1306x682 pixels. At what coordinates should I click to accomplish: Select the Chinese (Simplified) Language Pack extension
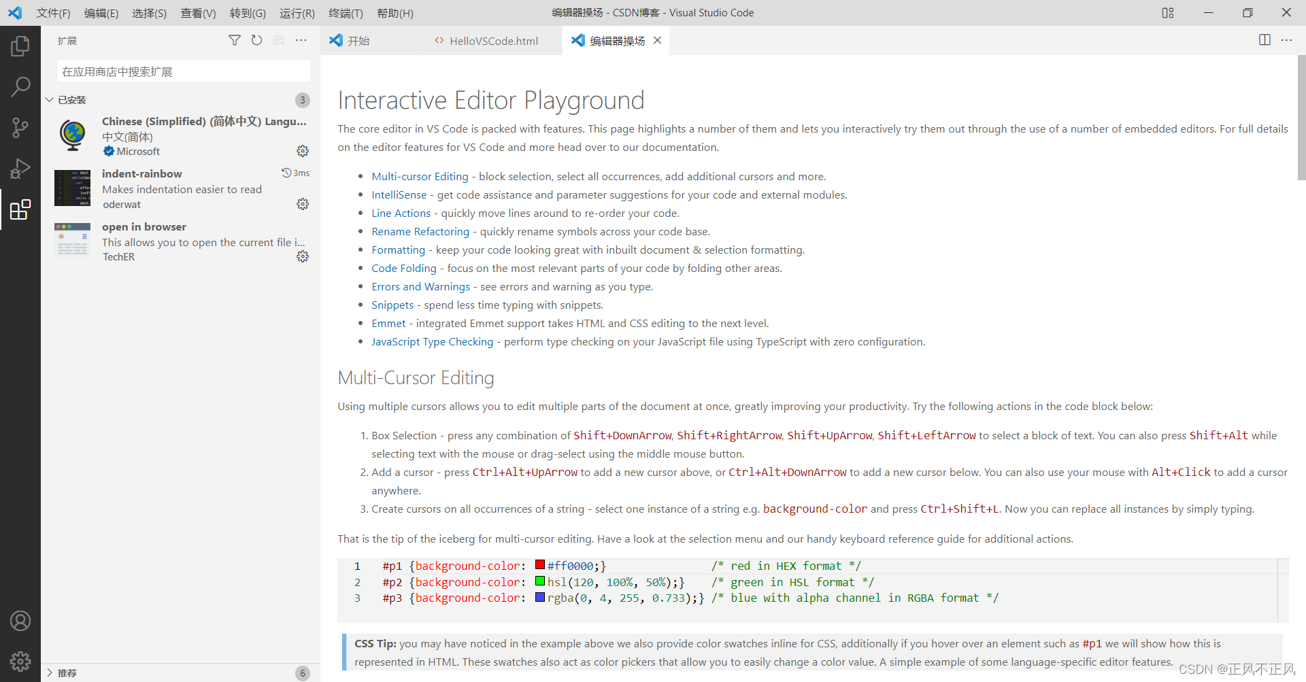coord(180,136)
